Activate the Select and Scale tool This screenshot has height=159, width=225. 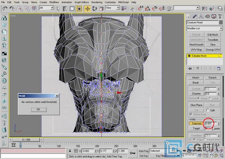click(x=101, y=9)
